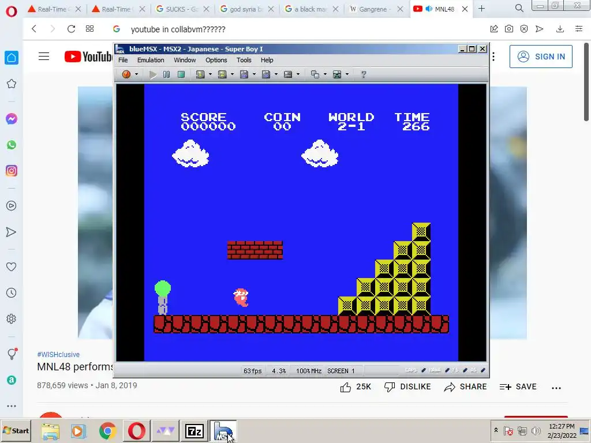Expand the window size dropdown arrow
Screen dimensions: 591x443
(325, 74)
